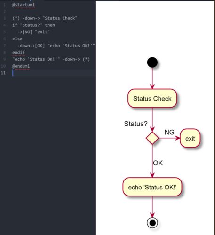Click the '->[NG] "exit"' code line
215x235 pixels.
pos(33,32)
